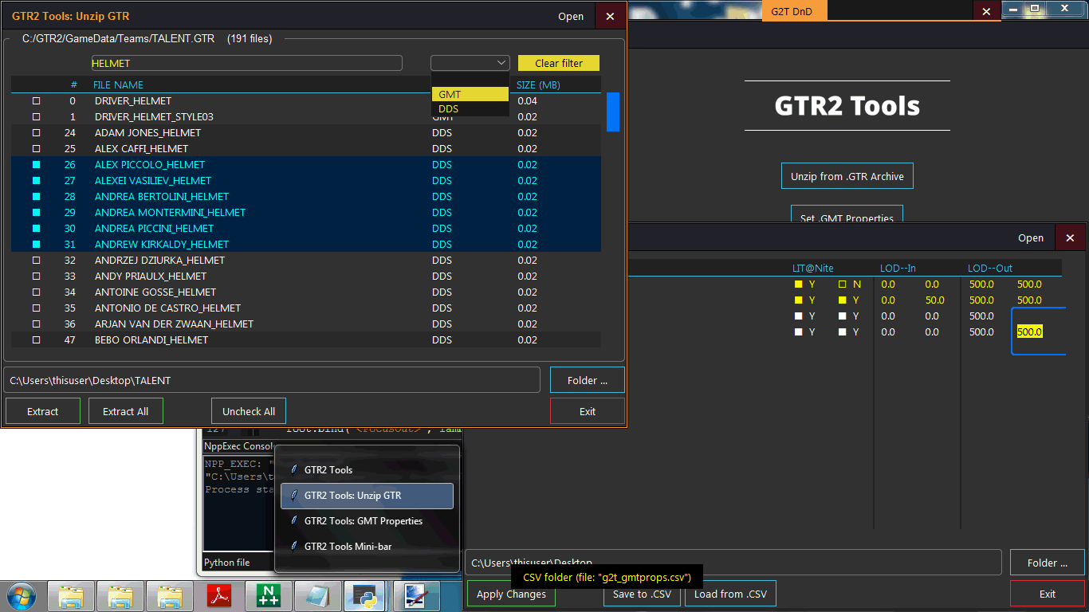The image size is (1089, 612).
Task: Click the rightmost taskbar icon with red pen
Action: coord(416,596)
